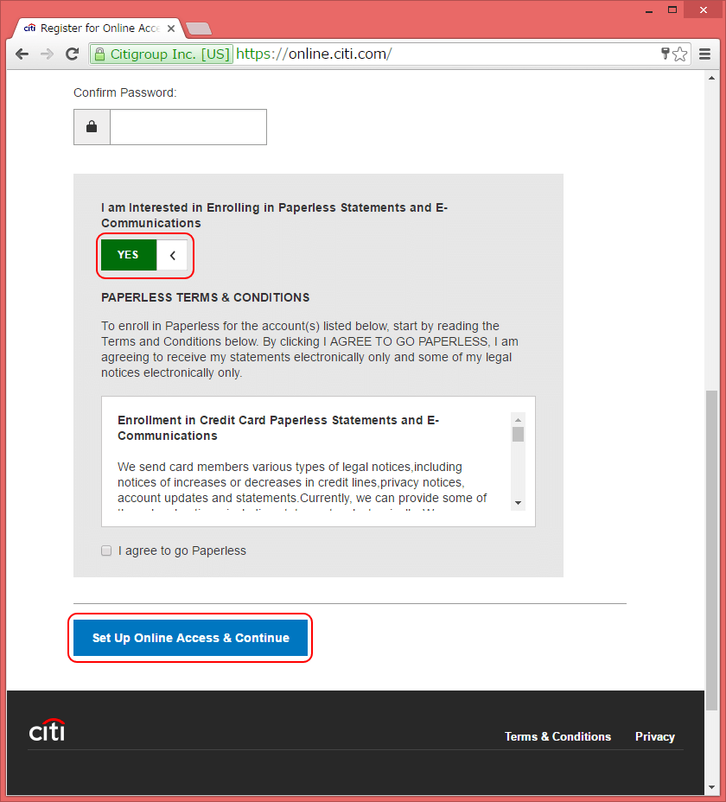Click the chevron on the paperless toggle
The height and width of the screenshot is (802, 726).
point(172,255)
